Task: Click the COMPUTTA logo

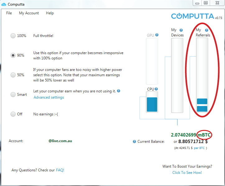Action: click(192, 16)
